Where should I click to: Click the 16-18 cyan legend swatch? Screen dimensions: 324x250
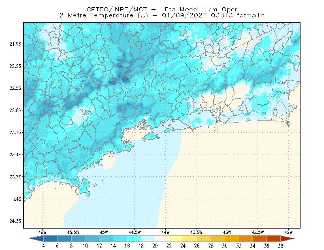pyautogui.click(x=134, y=239)
